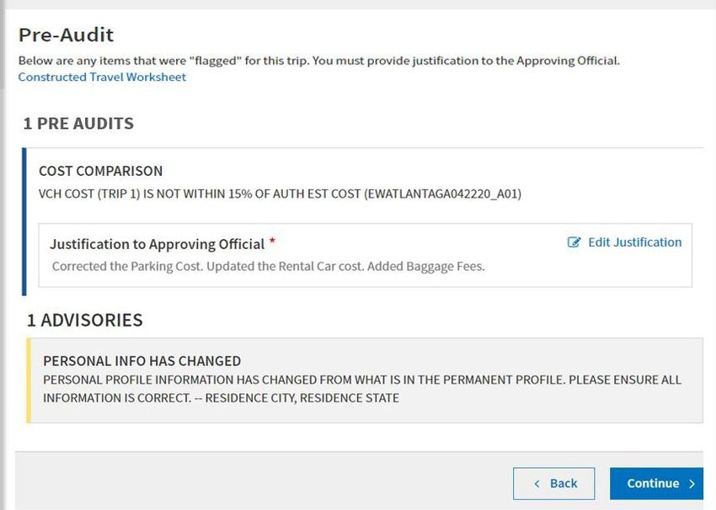The width and height of the screenshot is (716, 510).
Task: Click the blue bar beside Cost Comparison
Action: pos(24,221)
